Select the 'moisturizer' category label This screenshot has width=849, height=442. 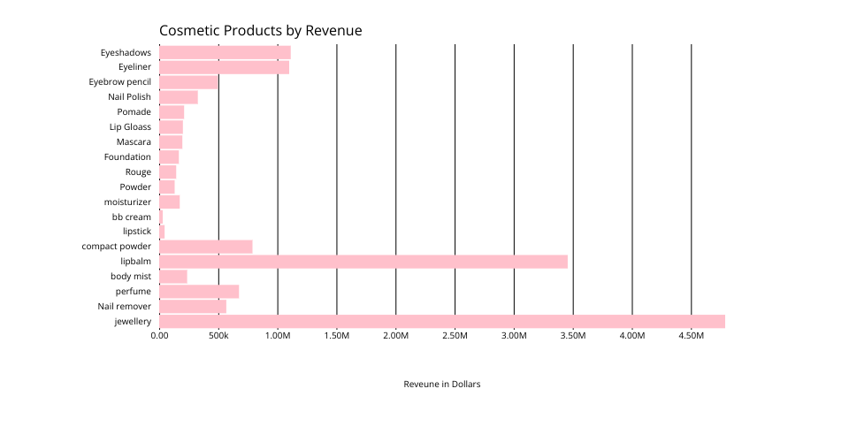pyautogui.click(x=127, y=202)
